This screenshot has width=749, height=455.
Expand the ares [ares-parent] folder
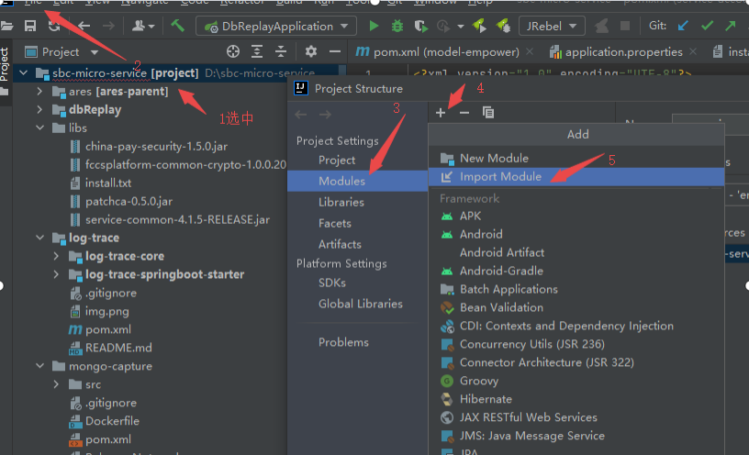tap(39, 91)
